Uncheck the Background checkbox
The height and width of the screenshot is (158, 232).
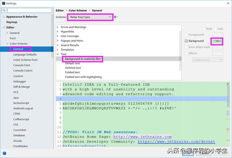tap(186, 41)
